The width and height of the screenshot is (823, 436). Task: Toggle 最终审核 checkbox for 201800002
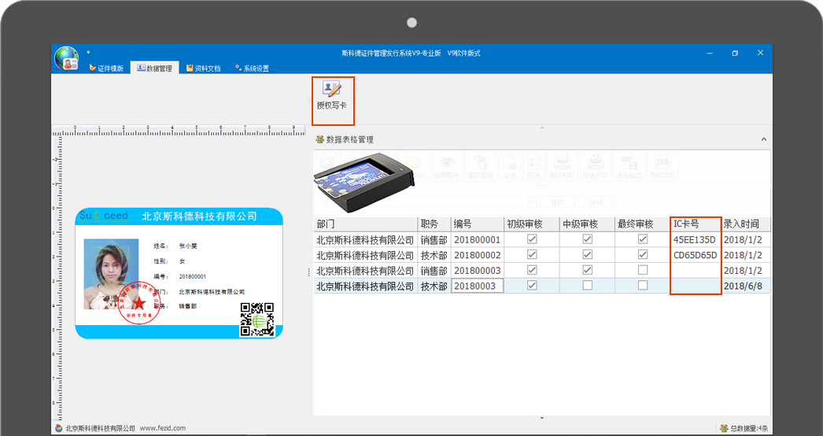(643, 255)
